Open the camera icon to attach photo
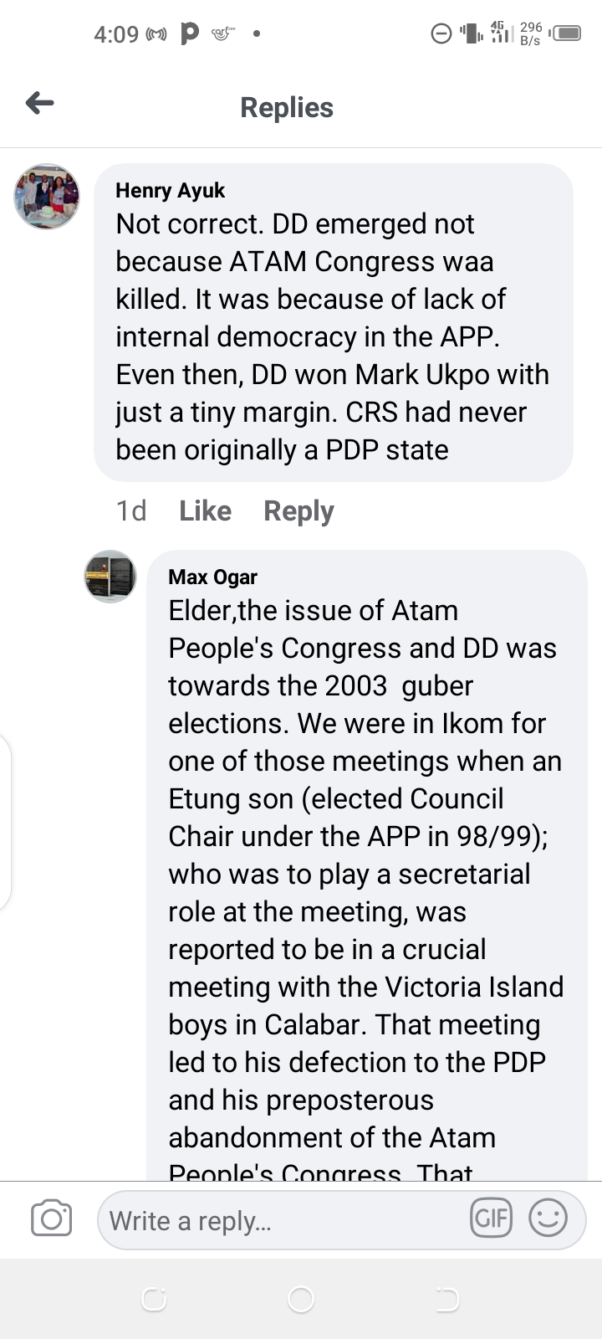Screen dimensions: 602x1339 click(x=51, y=1218)
